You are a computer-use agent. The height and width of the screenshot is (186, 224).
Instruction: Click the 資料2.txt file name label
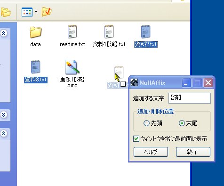click(146, 44)
